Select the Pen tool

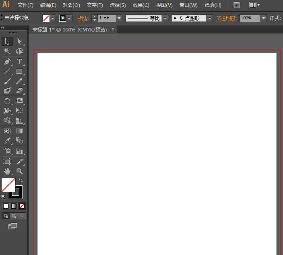(7, 62)
